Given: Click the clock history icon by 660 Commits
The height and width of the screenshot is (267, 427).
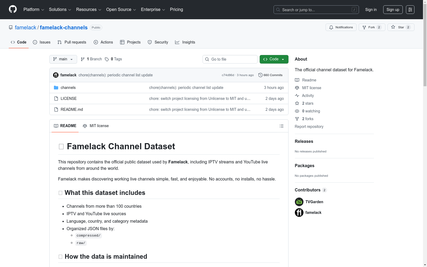Looking at the screenshot, I should (260, 75).
